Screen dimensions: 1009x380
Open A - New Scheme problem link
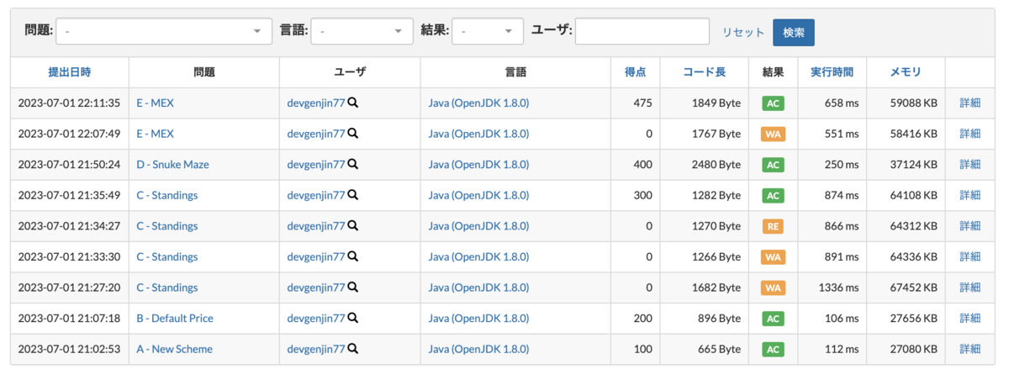point(175,349)
